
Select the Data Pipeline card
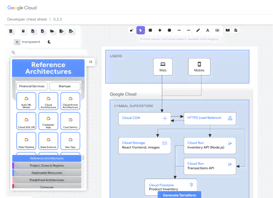[x=26, y=141]
